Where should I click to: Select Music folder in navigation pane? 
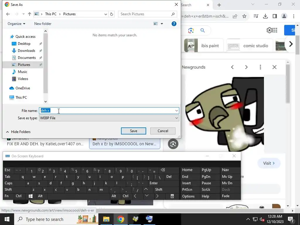click(22, 72)
